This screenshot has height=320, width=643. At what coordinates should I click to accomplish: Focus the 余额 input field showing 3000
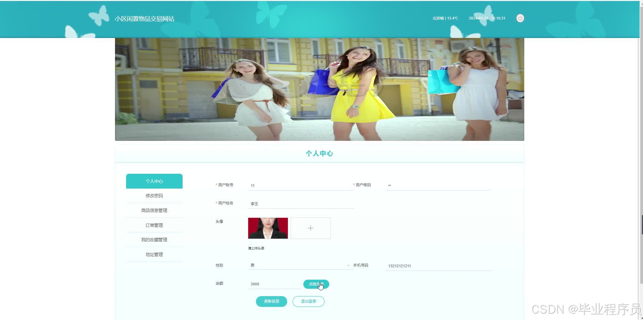click(274, 284)
